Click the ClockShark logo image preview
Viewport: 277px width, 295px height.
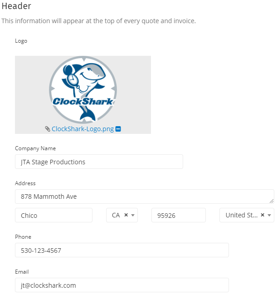point(83,90)
